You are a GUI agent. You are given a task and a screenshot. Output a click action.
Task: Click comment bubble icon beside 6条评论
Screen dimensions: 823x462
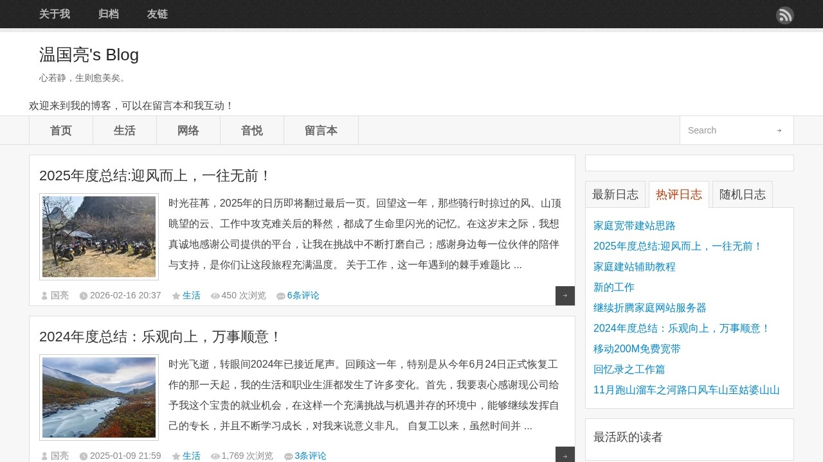coord(281,296)
